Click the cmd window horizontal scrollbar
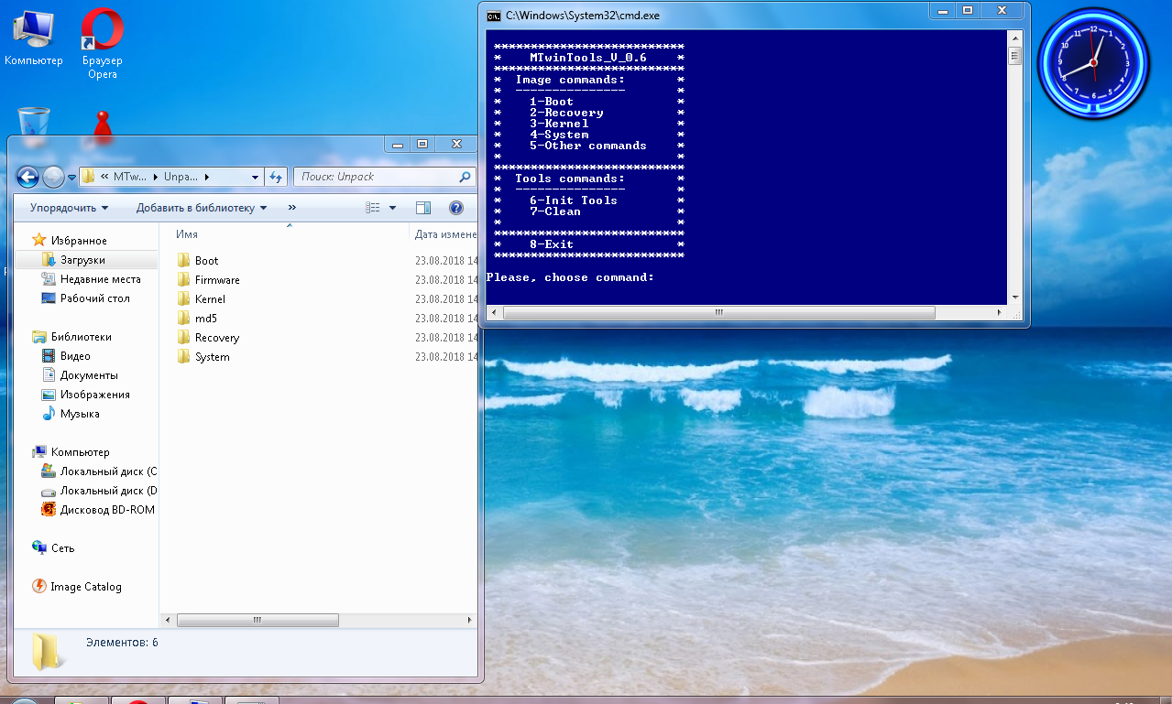The image size is (1172, 704). coord(718,312)
